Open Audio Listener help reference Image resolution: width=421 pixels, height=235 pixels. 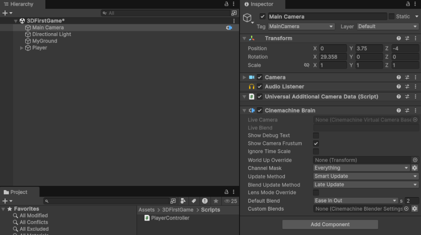point(399,86)
